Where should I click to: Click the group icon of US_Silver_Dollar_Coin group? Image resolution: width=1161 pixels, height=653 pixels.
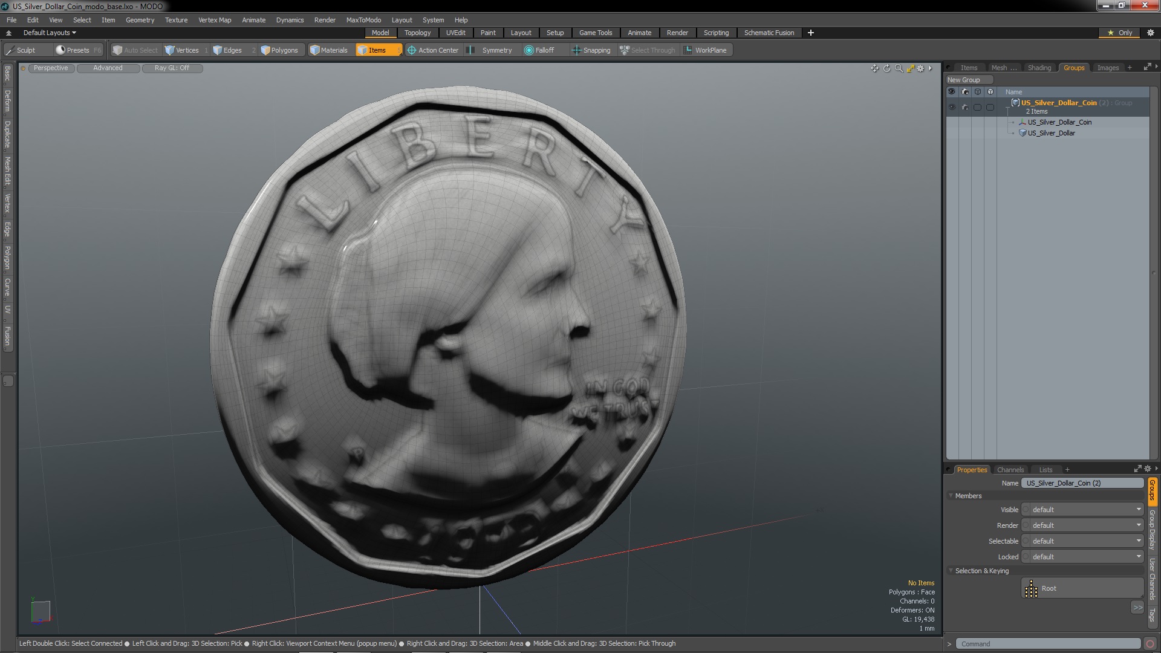coord(1016,103)
